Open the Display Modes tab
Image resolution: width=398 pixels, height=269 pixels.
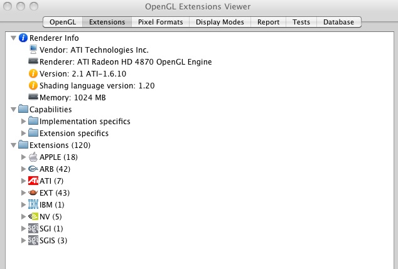(x=220, y=22)
